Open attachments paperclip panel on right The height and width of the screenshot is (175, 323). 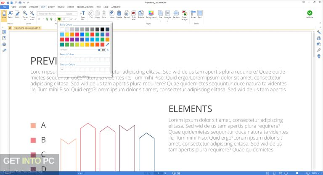pos(319,50)
